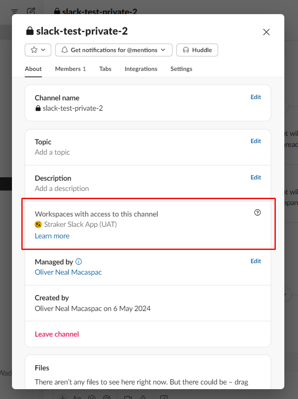This screenshot has height=399, width=298.
Task: Close the channel details dialog
Action: [266, 32]
